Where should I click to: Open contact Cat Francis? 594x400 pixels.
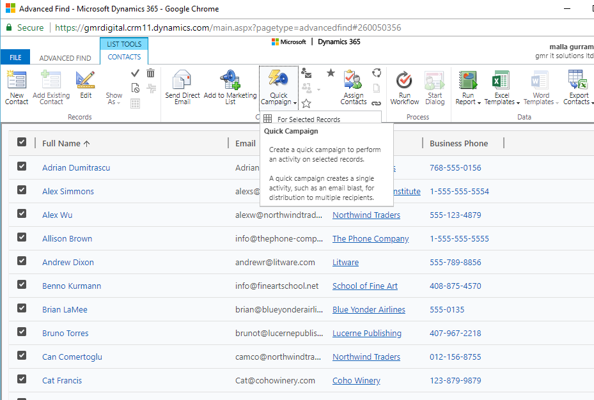tap(62, 380)
